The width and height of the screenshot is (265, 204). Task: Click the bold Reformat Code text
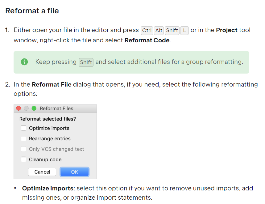point(147,40)
